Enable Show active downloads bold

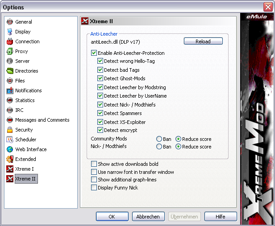tap(94, 164)
